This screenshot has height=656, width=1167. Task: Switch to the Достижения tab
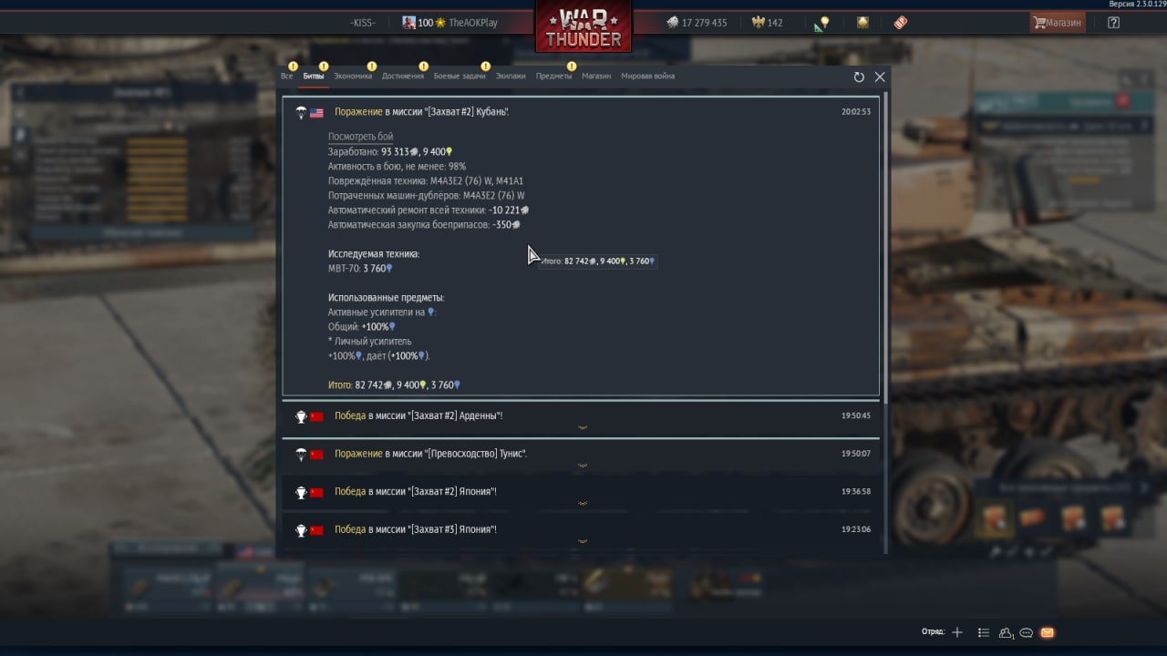[x=403, y=77]
